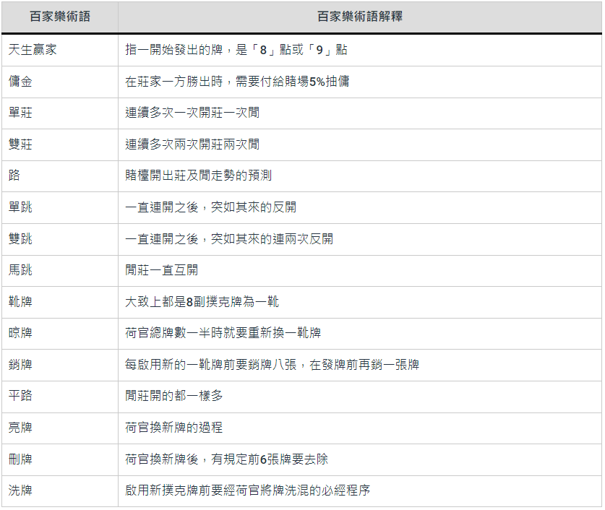Select the 傭金 term cell
The width and height of the screenshot is (605, 510).
coord(20,82)
